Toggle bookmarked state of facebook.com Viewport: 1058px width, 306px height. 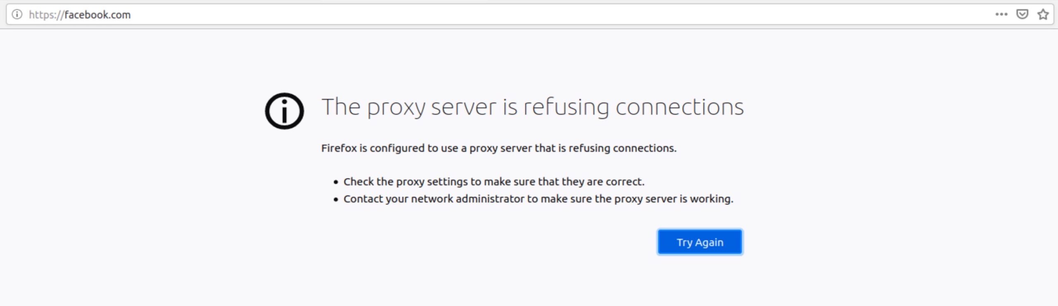tap(1043, 14)
